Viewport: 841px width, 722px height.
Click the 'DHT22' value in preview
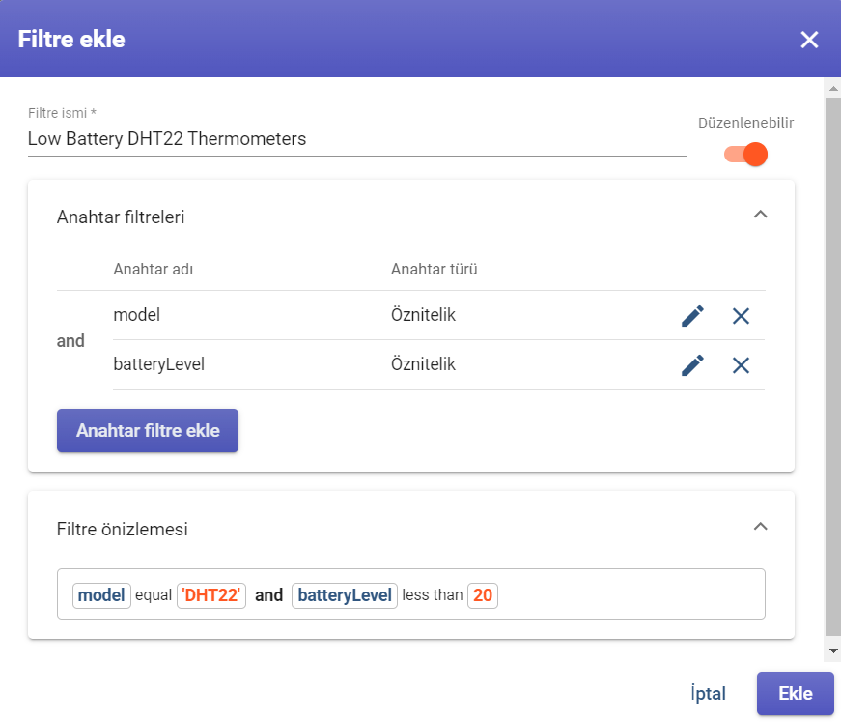[211, 595]
